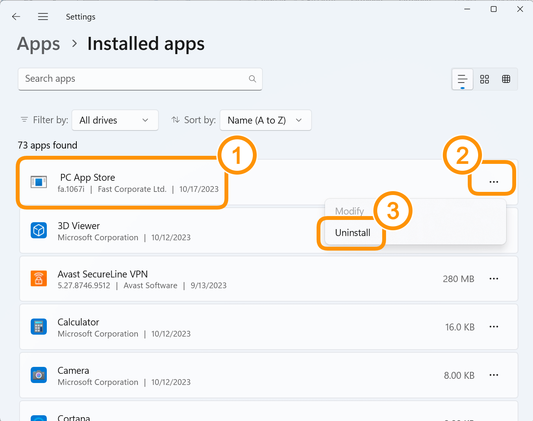This screenshot has height=421, width=533.
Task: Go back with the back arrow
Action: coord(16,17)
